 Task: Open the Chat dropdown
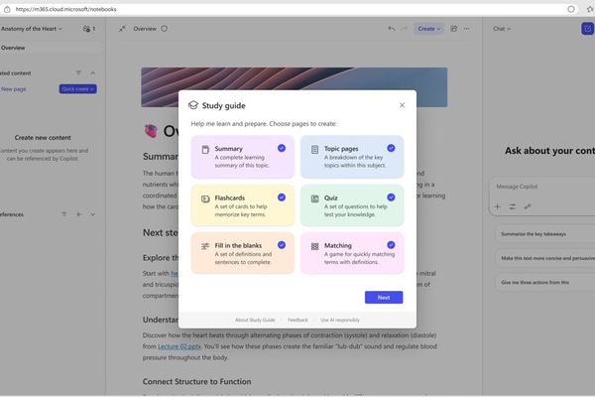point(502,29)
